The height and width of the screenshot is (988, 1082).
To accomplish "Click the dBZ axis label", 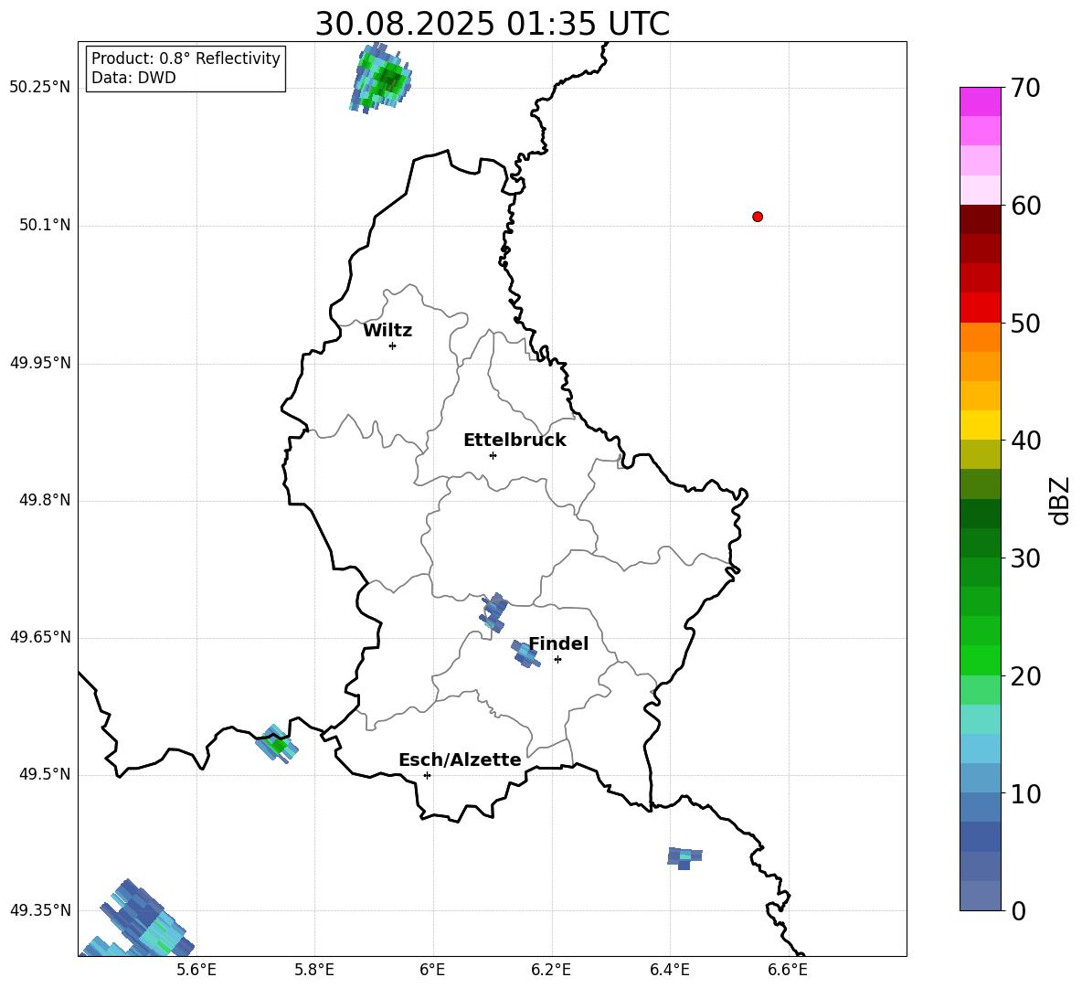I will tap(1061, 501).
